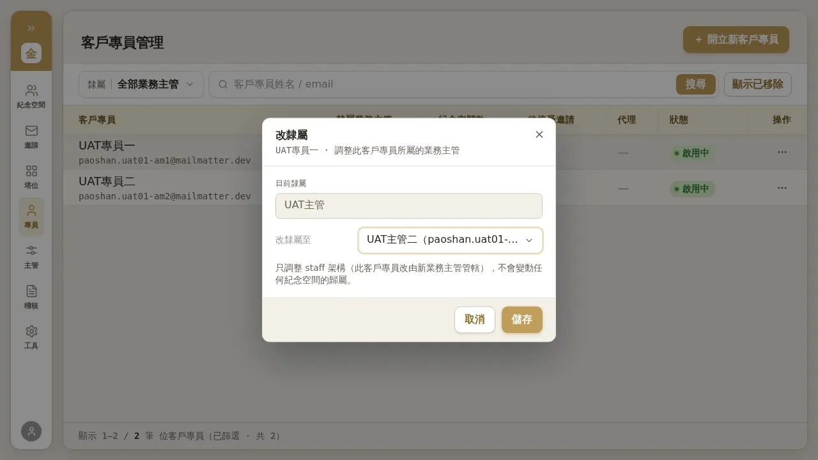Click the search magnifier icon
Viewport: 818px width, 460px height.
(223, 84)
